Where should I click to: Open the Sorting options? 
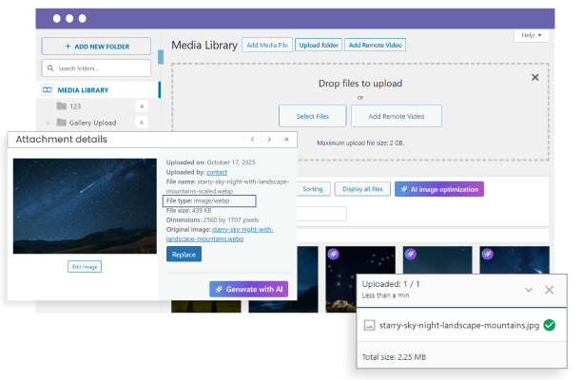coord(312,189)
